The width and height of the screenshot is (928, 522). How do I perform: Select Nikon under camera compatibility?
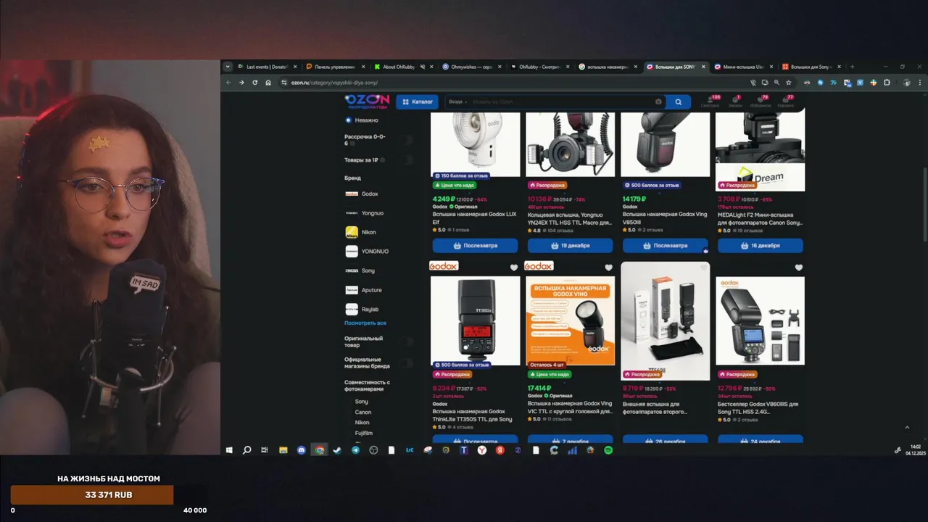362,422
